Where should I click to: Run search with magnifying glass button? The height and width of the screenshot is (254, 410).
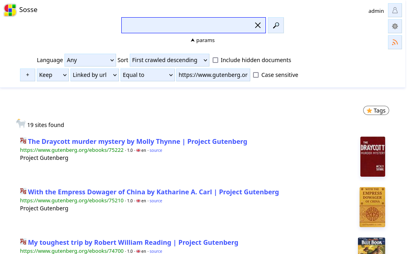point(275,25)
